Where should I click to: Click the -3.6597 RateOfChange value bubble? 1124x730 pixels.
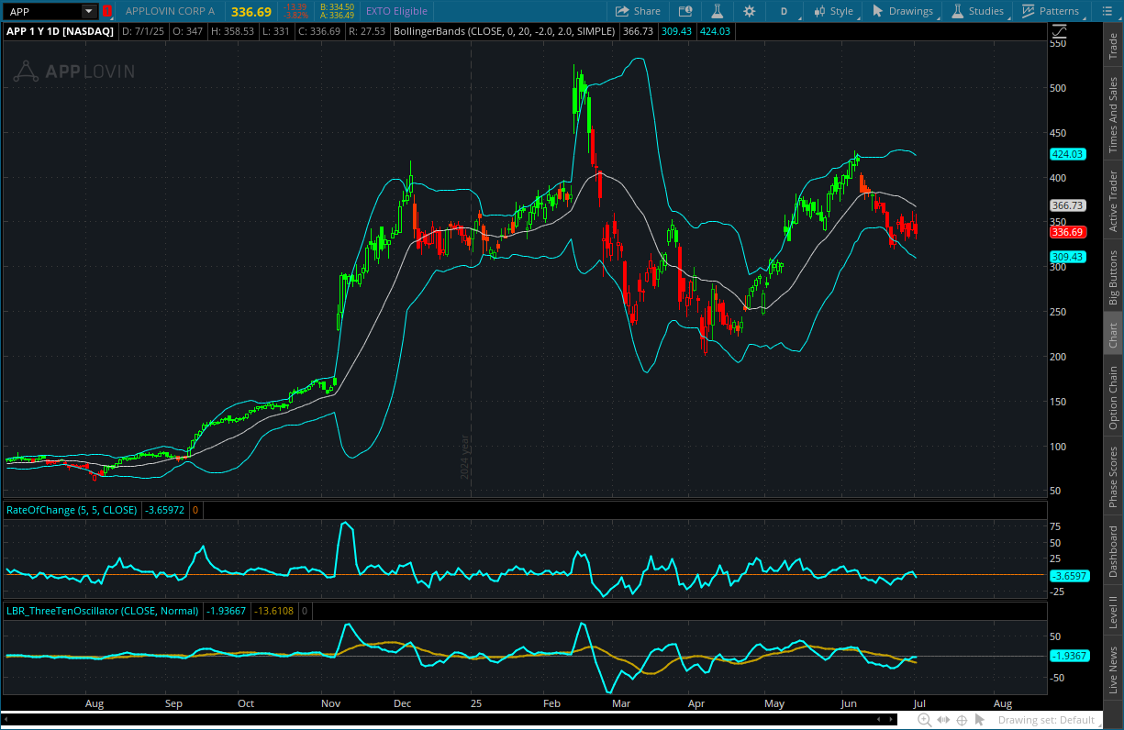pyautogui.click(x=1070, y=576)
